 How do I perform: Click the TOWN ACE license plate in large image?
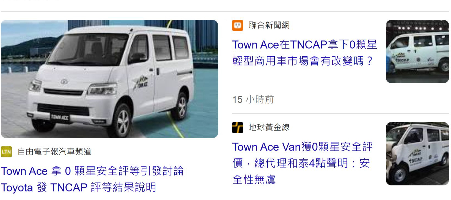[60, 117]
